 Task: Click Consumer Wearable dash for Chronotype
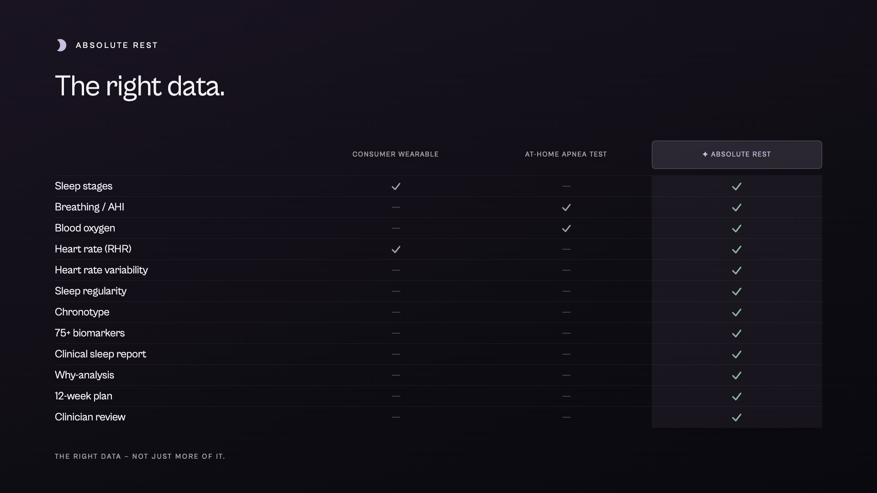396,312
